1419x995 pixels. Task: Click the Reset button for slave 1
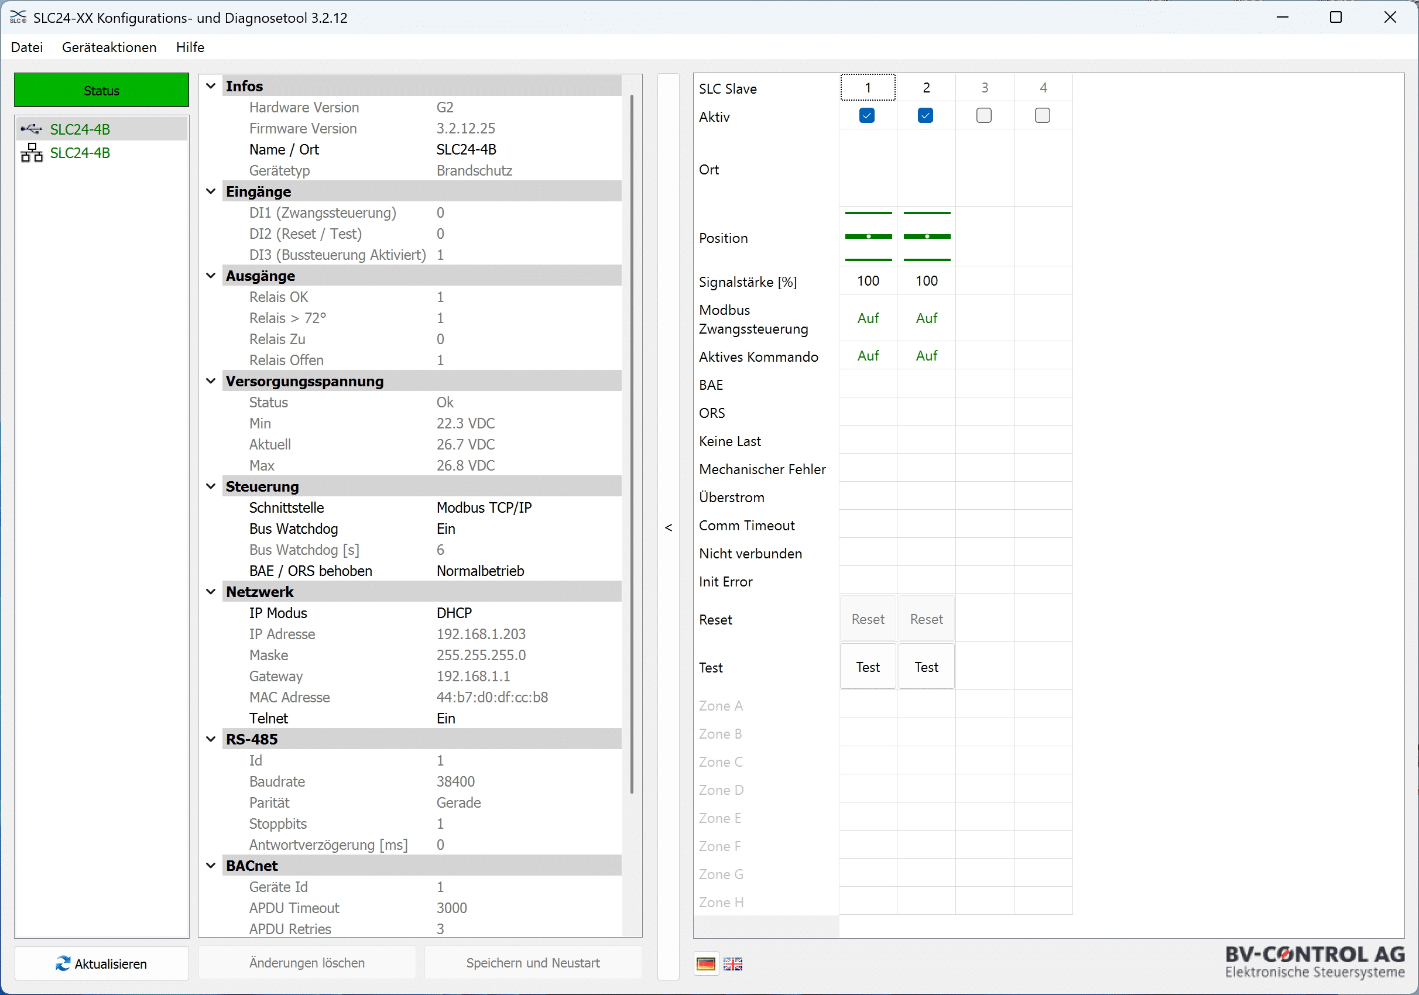click(868, 619)
